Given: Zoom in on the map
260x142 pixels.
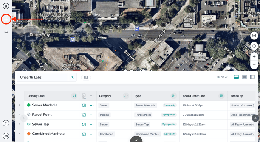Looking at the screenshot, I should [254, 57].
